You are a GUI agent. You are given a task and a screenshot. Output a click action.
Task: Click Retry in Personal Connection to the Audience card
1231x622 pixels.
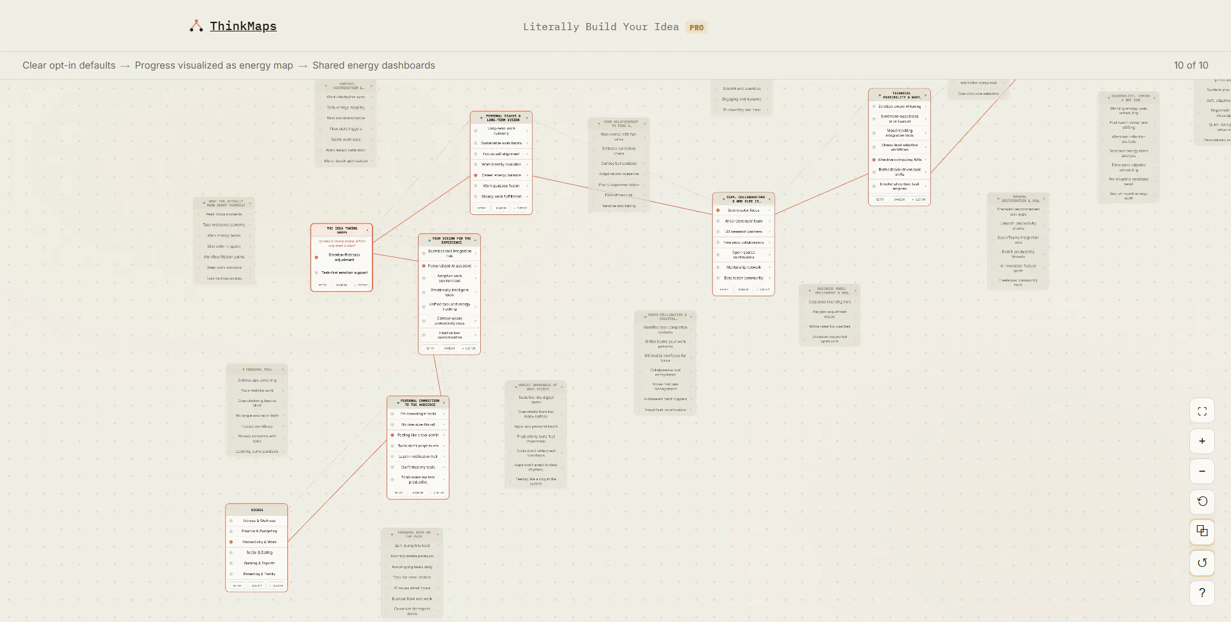click(399, 492)
